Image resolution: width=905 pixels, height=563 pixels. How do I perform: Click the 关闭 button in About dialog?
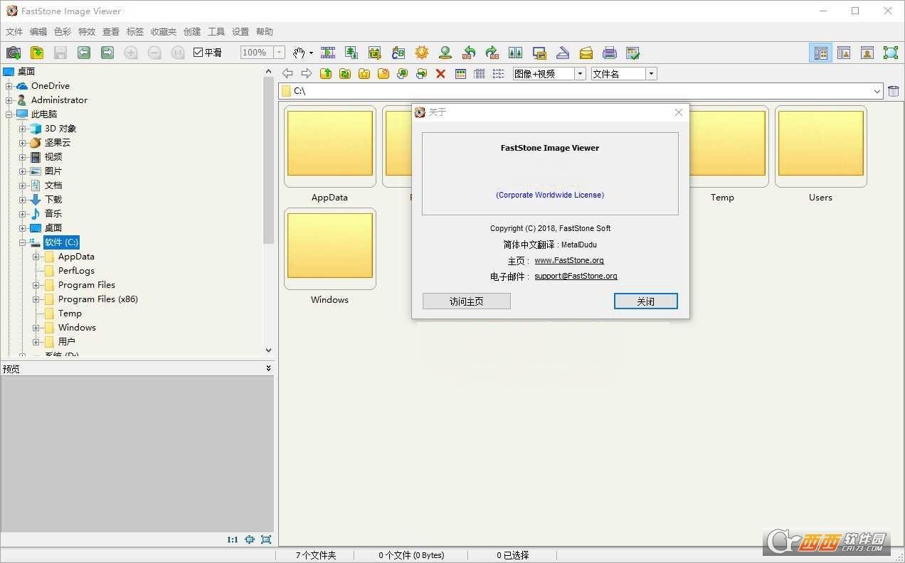click(x=646, y=301)
